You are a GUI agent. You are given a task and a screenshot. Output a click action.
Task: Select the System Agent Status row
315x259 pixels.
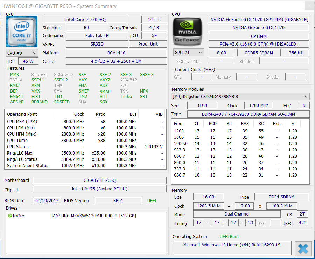(x=85, y=166)
